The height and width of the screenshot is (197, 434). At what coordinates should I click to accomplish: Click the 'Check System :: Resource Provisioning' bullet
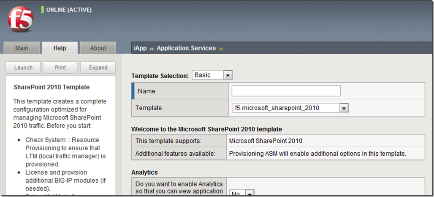tap(65, 152)
